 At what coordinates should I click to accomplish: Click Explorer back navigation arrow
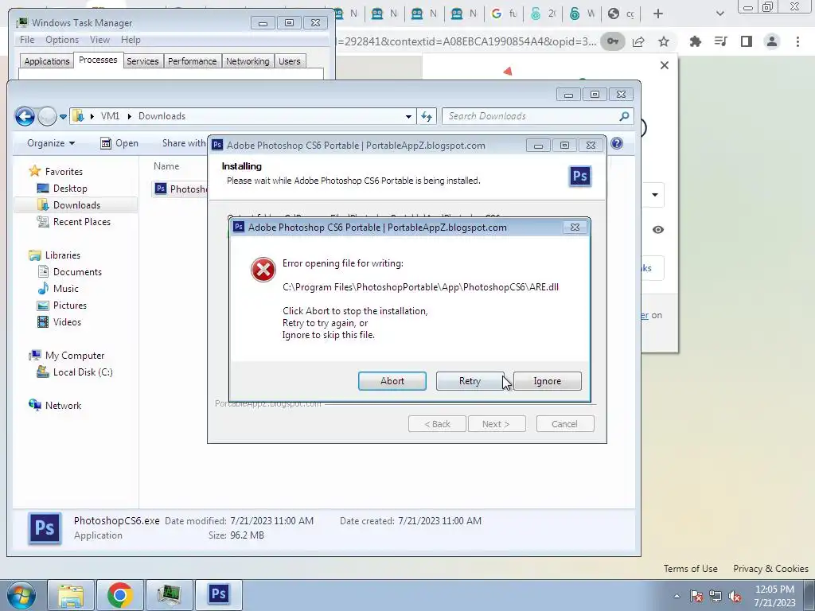tap(25, 116)
